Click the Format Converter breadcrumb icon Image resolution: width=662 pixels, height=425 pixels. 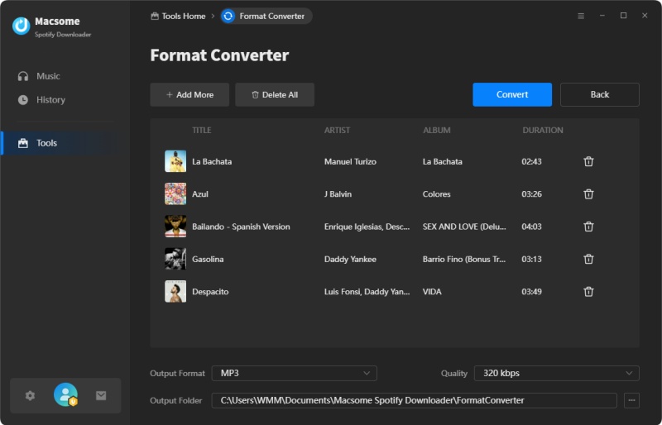[228, 16]
